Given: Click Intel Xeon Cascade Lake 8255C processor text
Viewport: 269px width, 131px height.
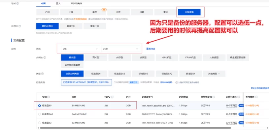Looking at the screenshot, I should [158, 106].
